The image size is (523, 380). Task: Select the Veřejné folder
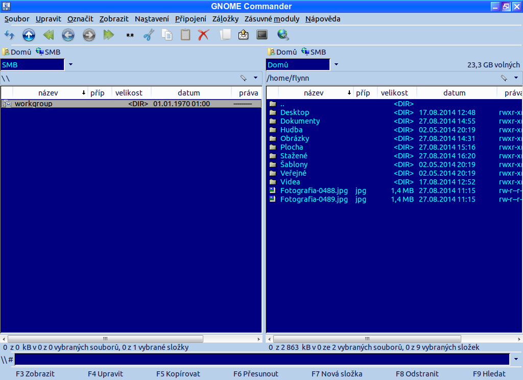tap(395, 173)
